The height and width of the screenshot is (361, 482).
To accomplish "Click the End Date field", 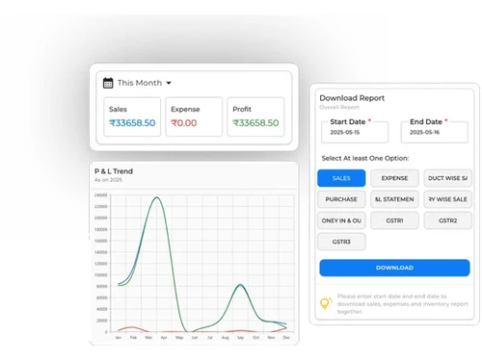I will (x=435, y=132).
